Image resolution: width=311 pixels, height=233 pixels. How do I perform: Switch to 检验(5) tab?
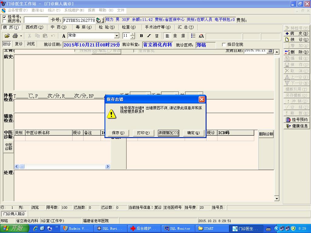(107, 27)
